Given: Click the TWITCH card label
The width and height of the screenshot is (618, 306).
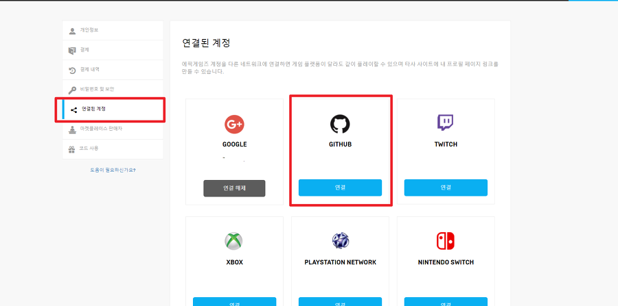Looking at the screenshot, I should [446, 144].
